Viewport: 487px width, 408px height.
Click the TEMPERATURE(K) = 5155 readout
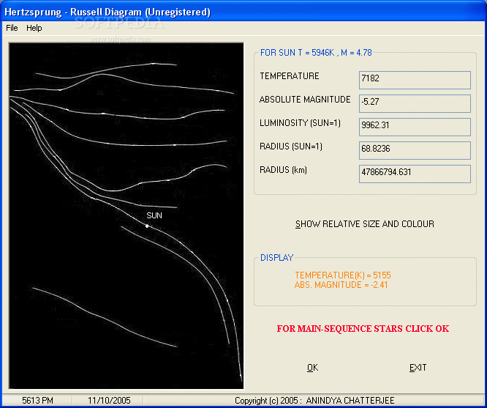(343, 275)
